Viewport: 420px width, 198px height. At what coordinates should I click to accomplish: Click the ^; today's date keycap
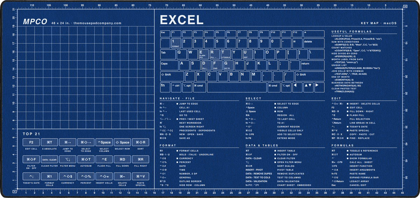pyautogui.click(x=31, y=176)
